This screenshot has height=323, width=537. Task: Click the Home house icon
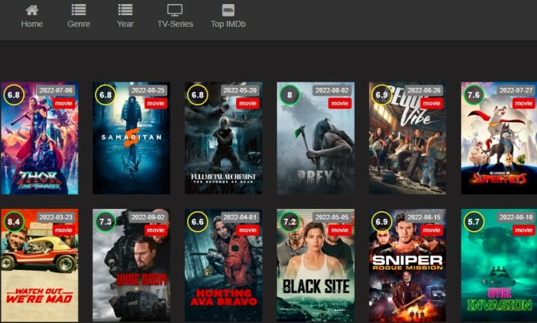32,10
